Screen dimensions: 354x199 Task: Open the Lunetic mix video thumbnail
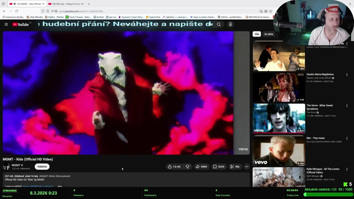279,56
